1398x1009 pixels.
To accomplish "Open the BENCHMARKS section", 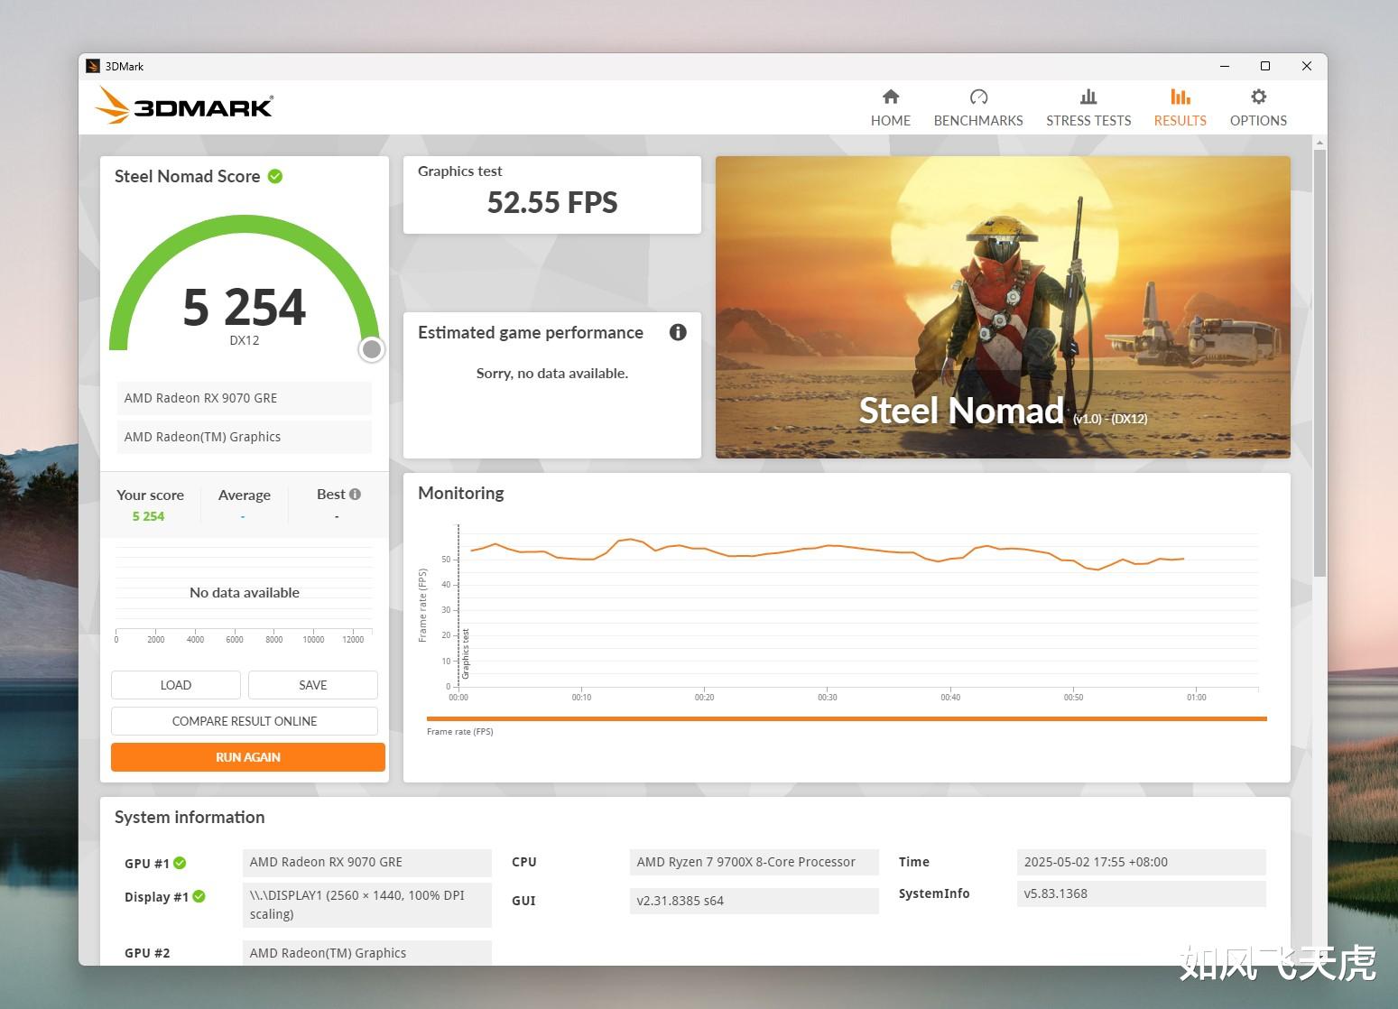I will 978,107.
